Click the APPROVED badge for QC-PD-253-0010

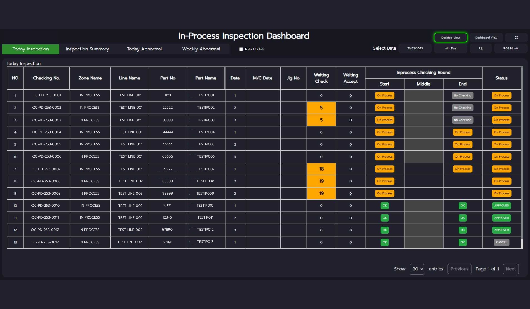501,206
